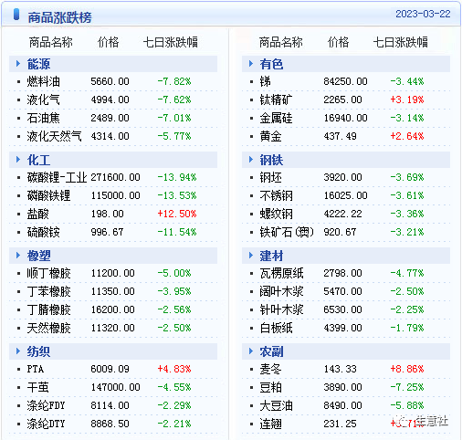This screenshot has width=462, height=440.
Task: Click the 盐酸 change value +12.50%
Action: 177,214
